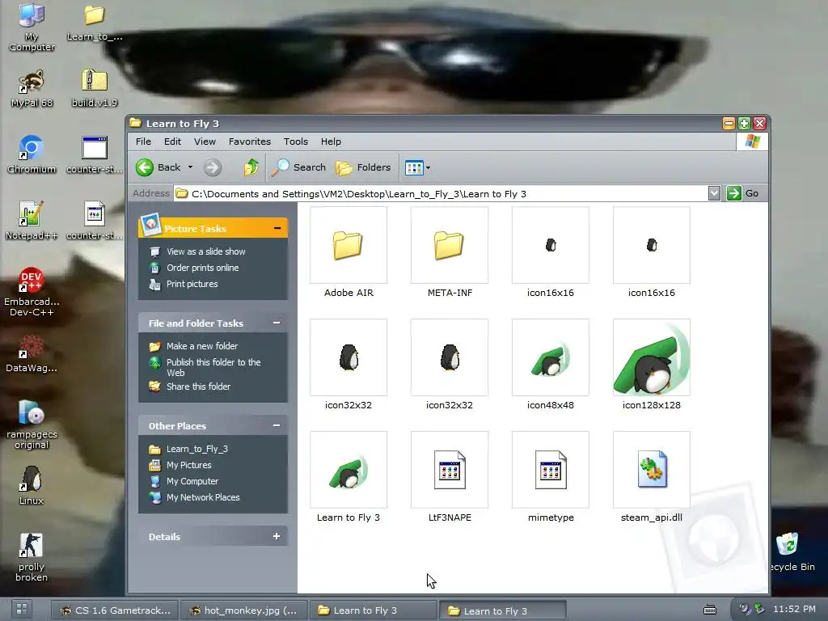Collapse the Other Places panel

pos(277,425)
